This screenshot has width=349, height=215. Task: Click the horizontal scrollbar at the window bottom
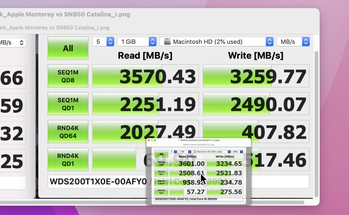152,202
